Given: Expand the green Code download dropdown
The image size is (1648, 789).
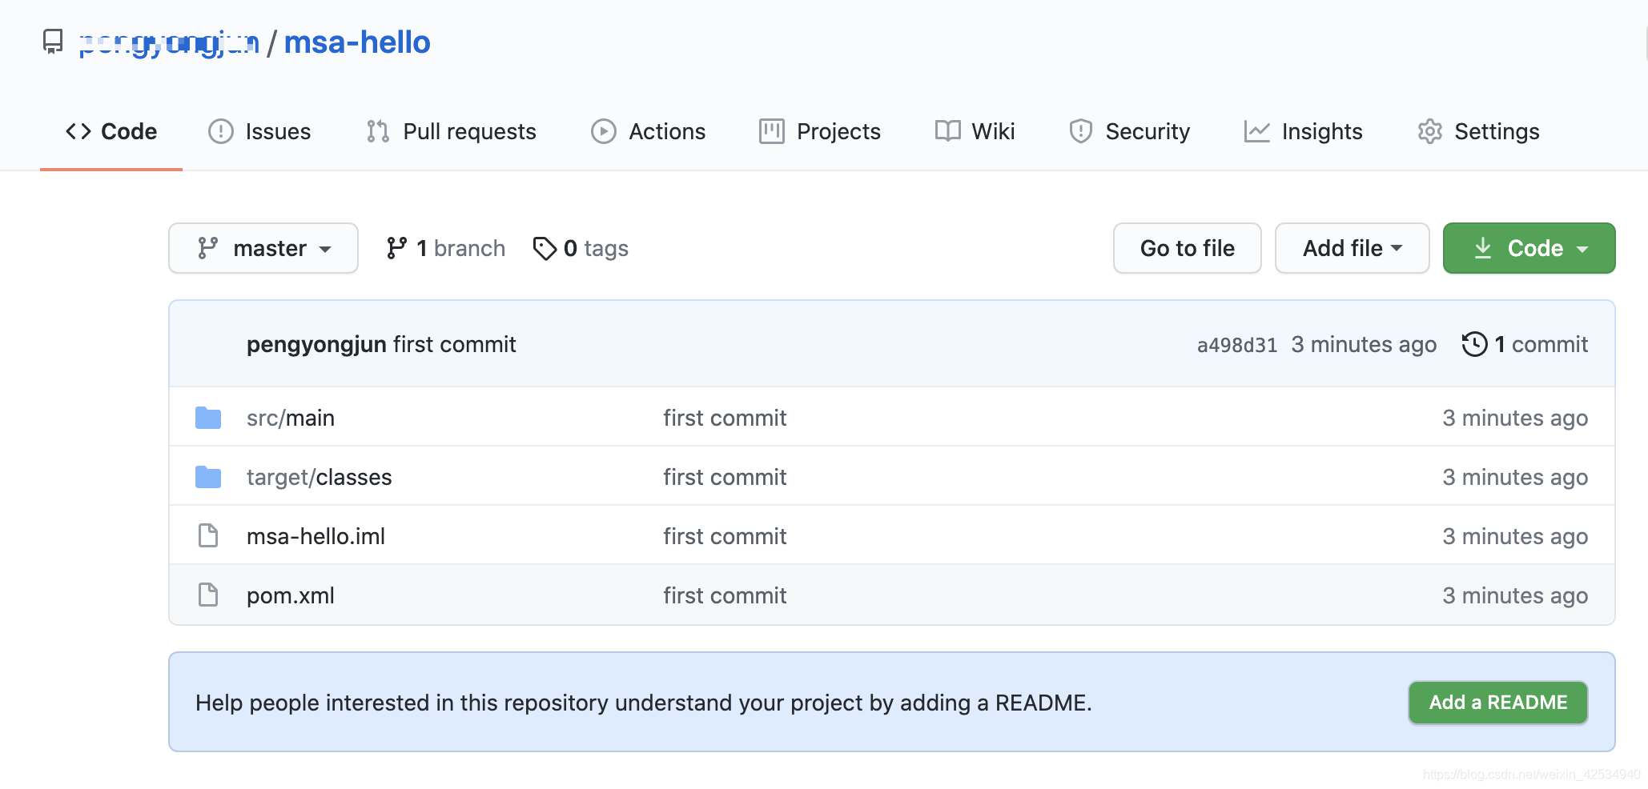Looking at the screenshot, I should click(x=1529, y=248).
